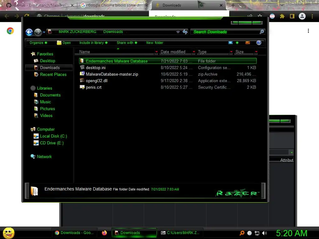Click the round face tray icon
This screenshot has width=319, height=239.
250,233
